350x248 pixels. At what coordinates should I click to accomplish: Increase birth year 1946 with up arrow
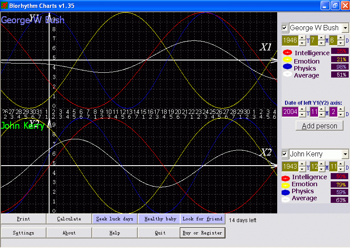point(302,38)
